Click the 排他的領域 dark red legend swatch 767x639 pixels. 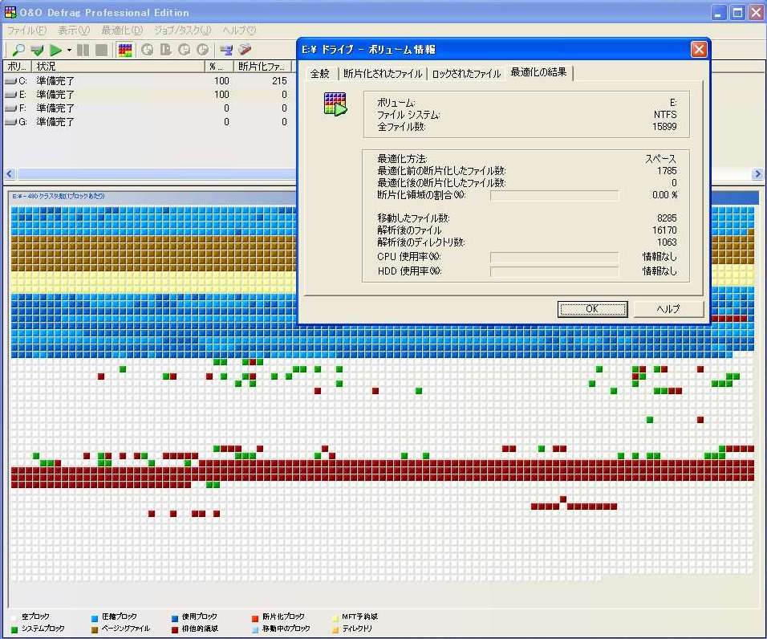[x=175, y=629]
